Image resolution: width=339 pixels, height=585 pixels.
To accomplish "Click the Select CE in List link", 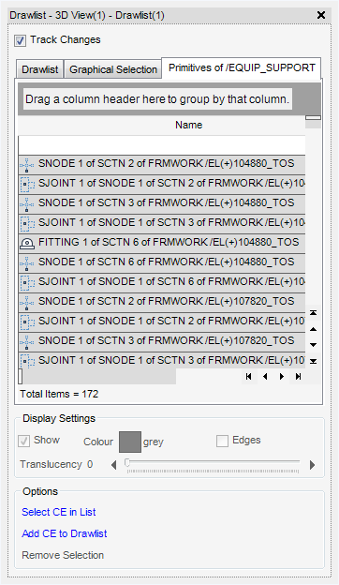I will pos(59,512).
